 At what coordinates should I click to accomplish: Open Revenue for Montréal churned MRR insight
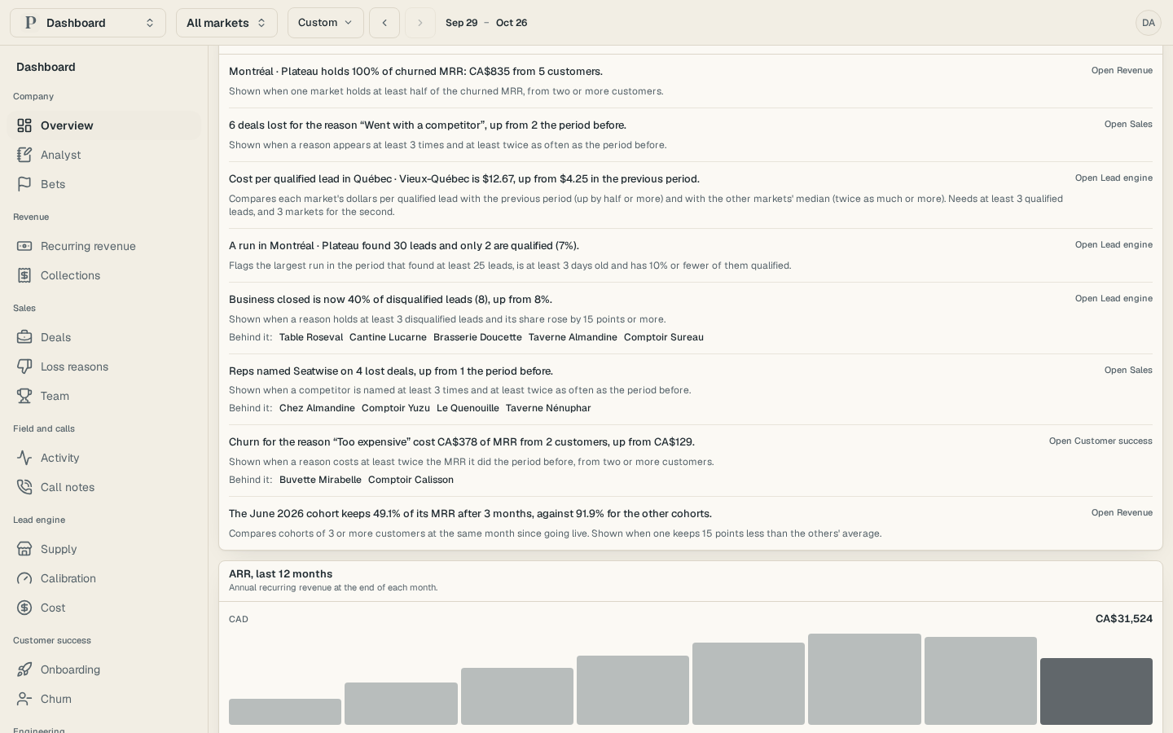1122,71
